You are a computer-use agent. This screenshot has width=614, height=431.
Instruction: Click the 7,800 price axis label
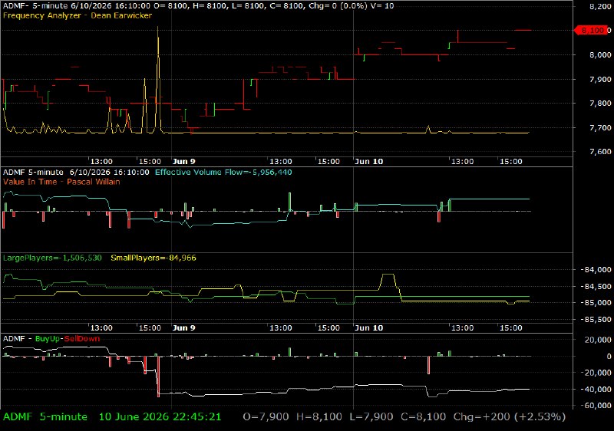[x=600, y=104]
